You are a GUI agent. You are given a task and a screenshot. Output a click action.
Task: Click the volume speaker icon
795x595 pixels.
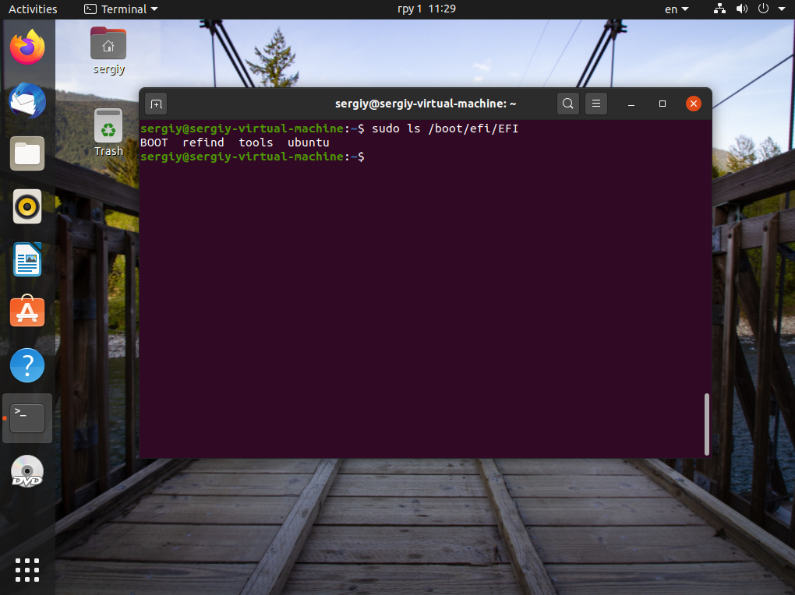point(742,9)
